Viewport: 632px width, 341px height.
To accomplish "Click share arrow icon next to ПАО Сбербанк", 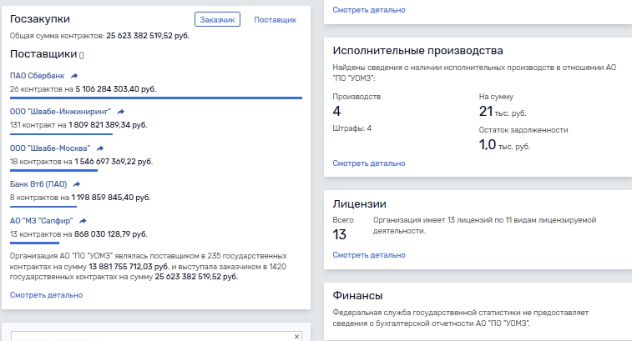I will click(x=74, y=76).
